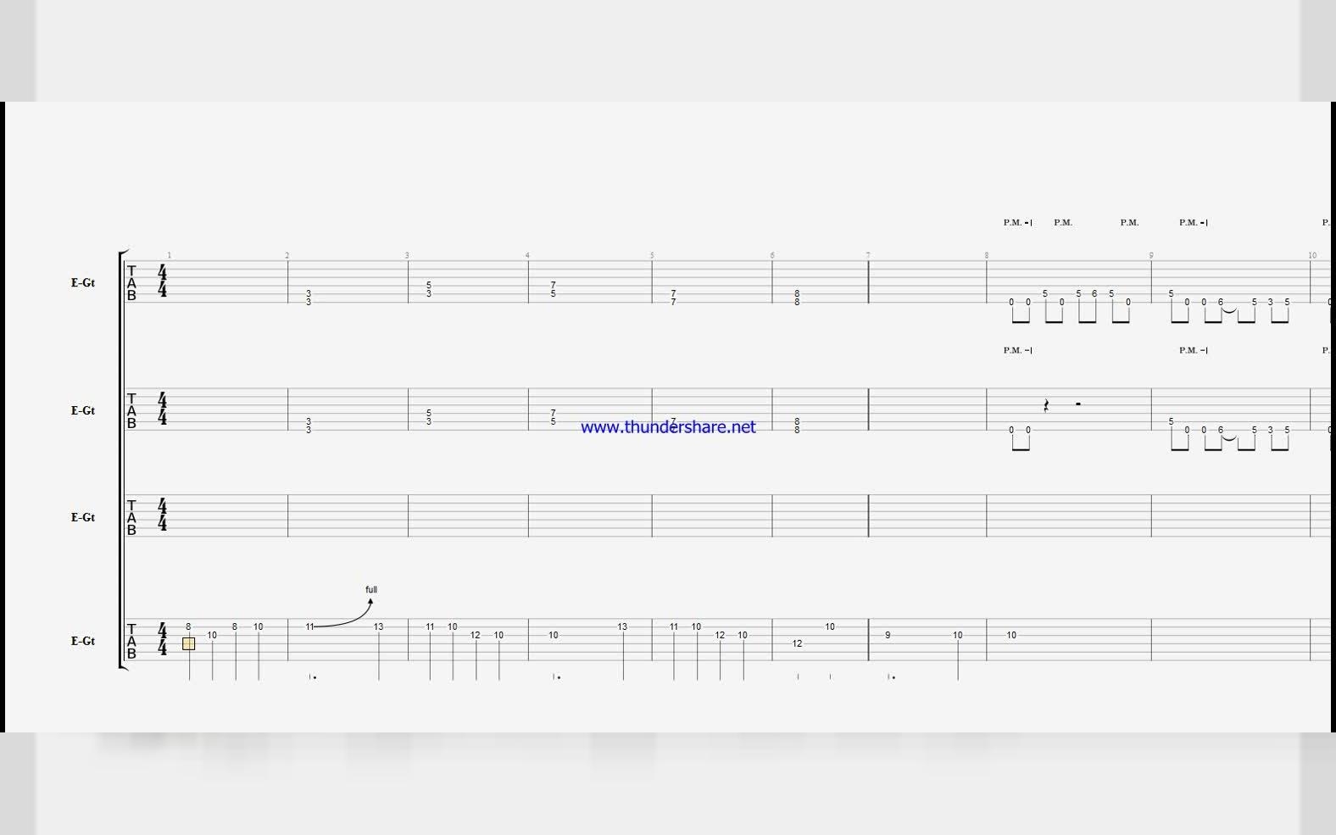Select note 10 in lead track measure 8
The height and width of the screenshot is (835, 1336).
(1011, 635)
